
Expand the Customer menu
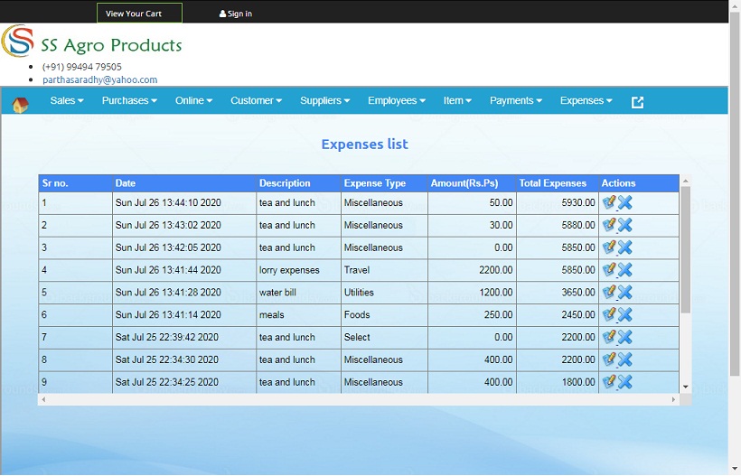click(256, 100)
